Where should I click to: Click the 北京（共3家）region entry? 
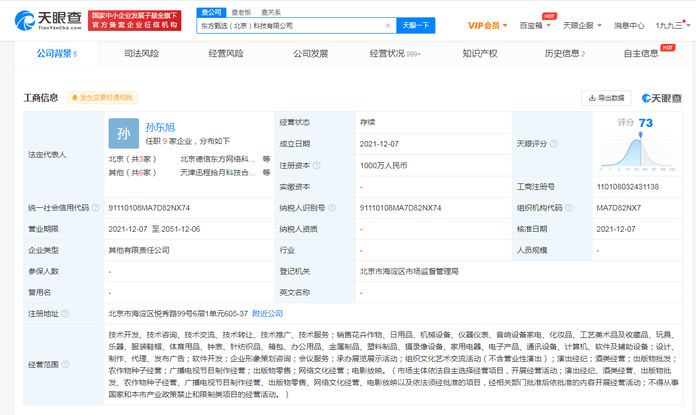tap(132, 159)
